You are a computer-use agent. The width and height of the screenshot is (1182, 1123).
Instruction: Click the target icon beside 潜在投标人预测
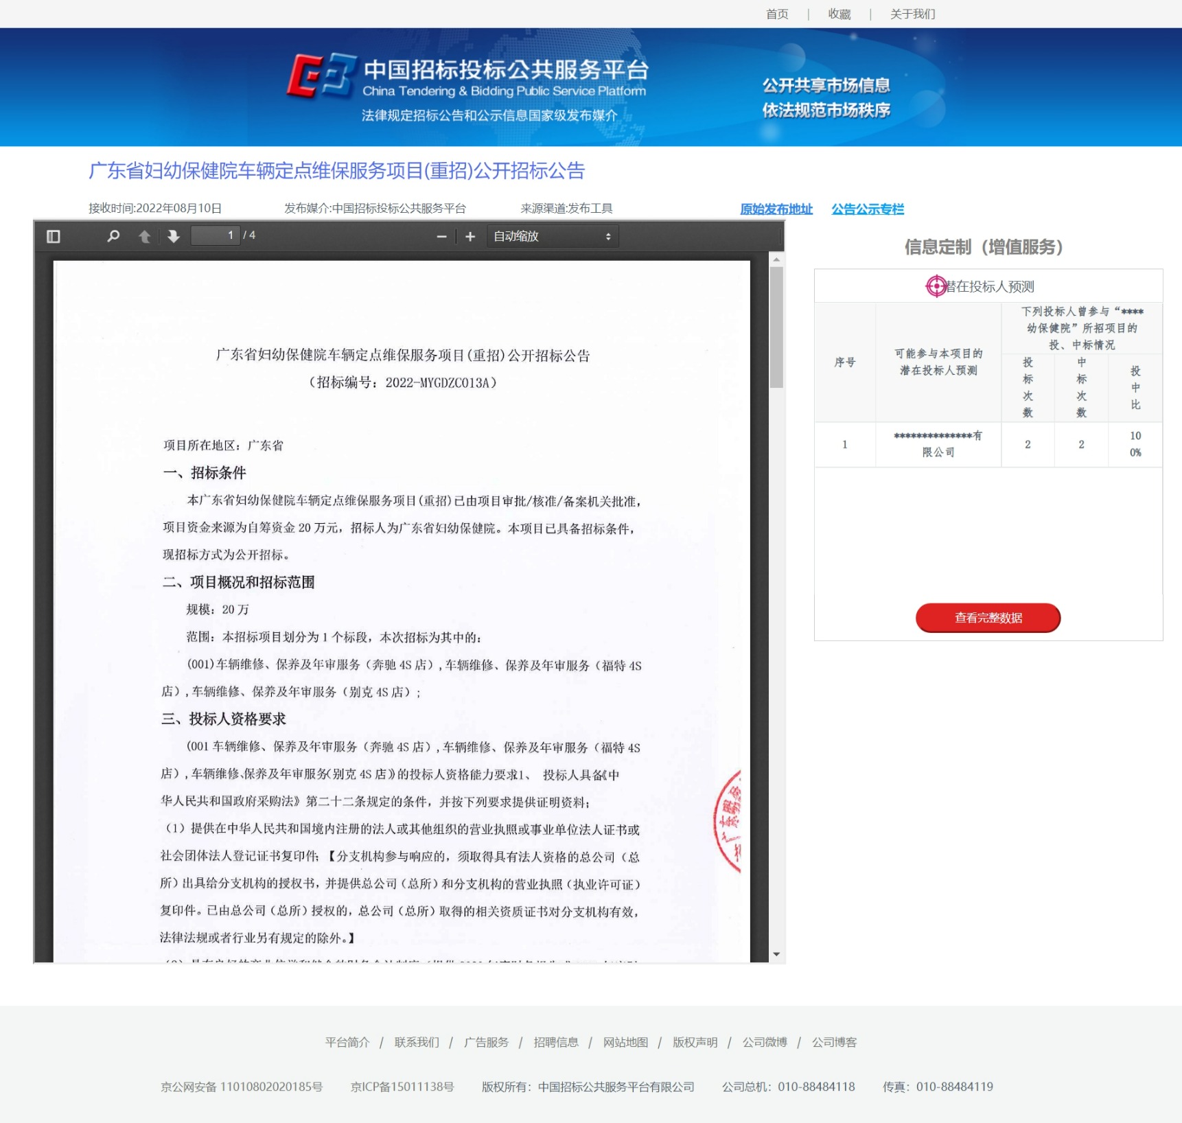[936, 286]
